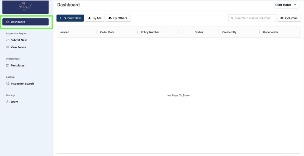Click the cloud upload icon beside Submit New
The width and height of the screenshot is (304, 156).
(8, 40)
